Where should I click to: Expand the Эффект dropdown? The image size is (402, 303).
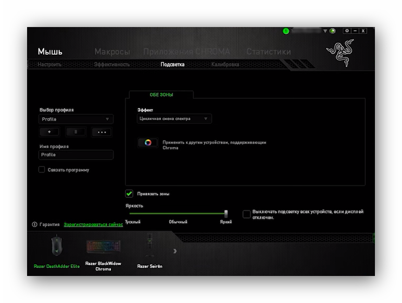click(x=174, y=118)
